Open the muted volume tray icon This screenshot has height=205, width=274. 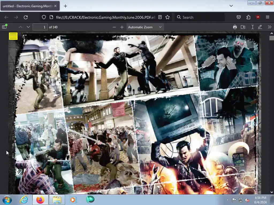[247, 200]
